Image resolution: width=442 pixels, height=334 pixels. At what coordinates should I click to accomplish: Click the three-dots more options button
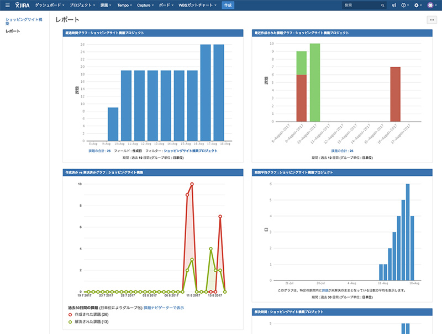(x=432, y=20)
